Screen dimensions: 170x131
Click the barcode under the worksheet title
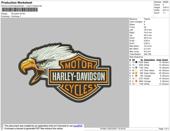[20, 10]
